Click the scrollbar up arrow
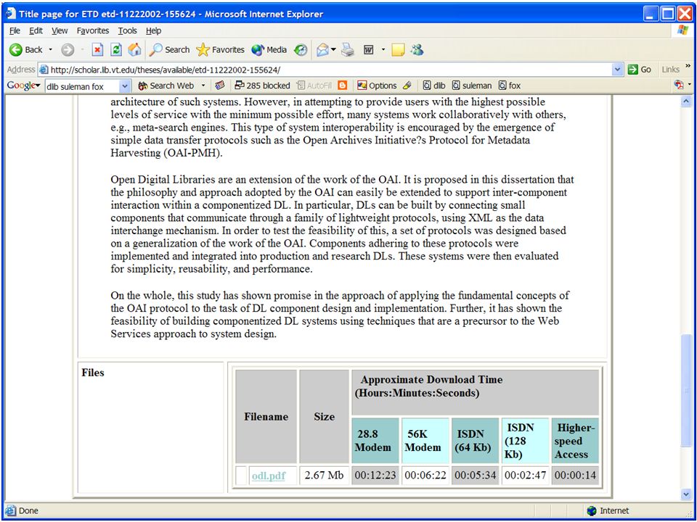This screenshot has height=522, width=697. pyautogui.click(x=686, y=101)
